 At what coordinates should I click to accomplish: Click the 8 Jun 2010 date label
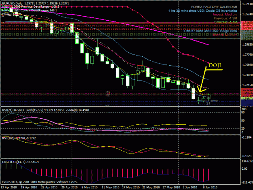point(210,188)
